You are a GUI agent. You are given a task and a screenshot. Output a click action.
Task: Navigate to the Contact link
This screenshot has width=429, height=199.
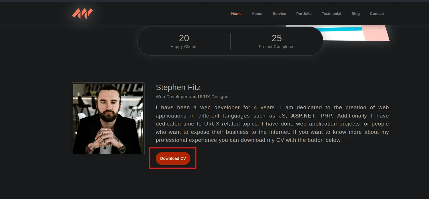coord(377,13)
